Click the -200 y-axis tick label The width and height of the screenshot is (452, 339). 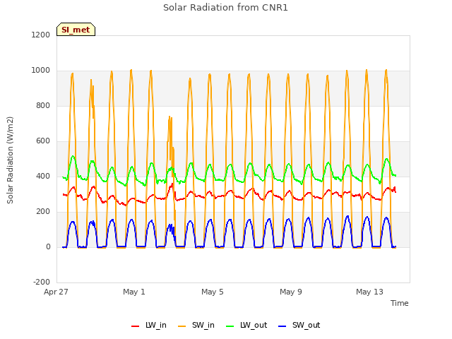42,282
